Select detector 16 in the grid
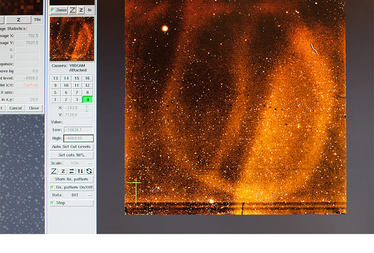The width and height of the screenshot is (374, 253). click(87, 78)
